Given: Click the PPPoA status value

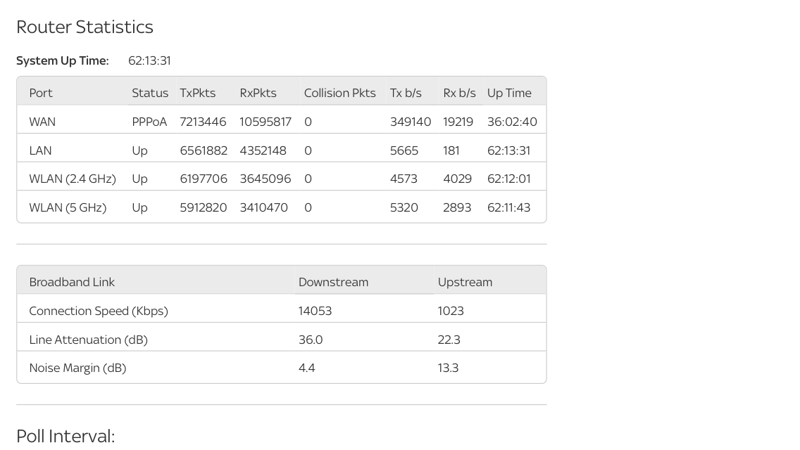Looking at the screenshot, I should [x=149, y=121].
